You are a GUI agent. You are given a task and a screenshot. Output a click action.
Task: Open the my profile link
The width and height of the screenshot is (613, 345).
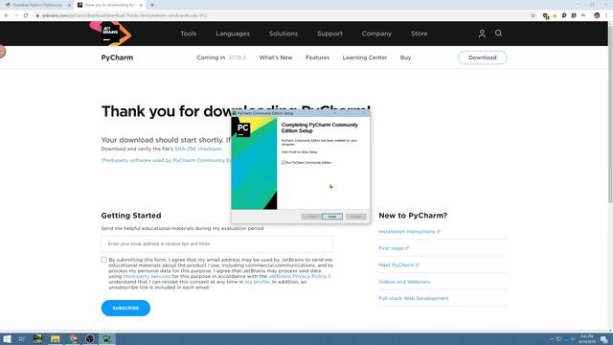click(257, 282)
